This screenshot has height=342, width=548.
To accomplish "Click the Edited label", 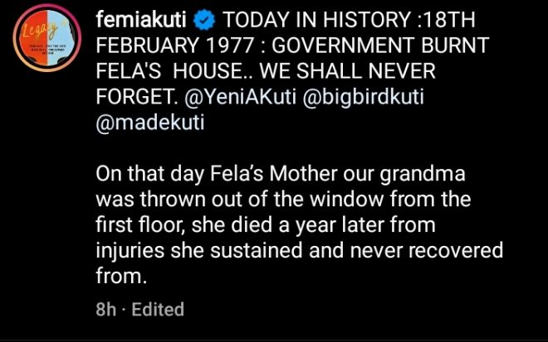I will (156, 310).
